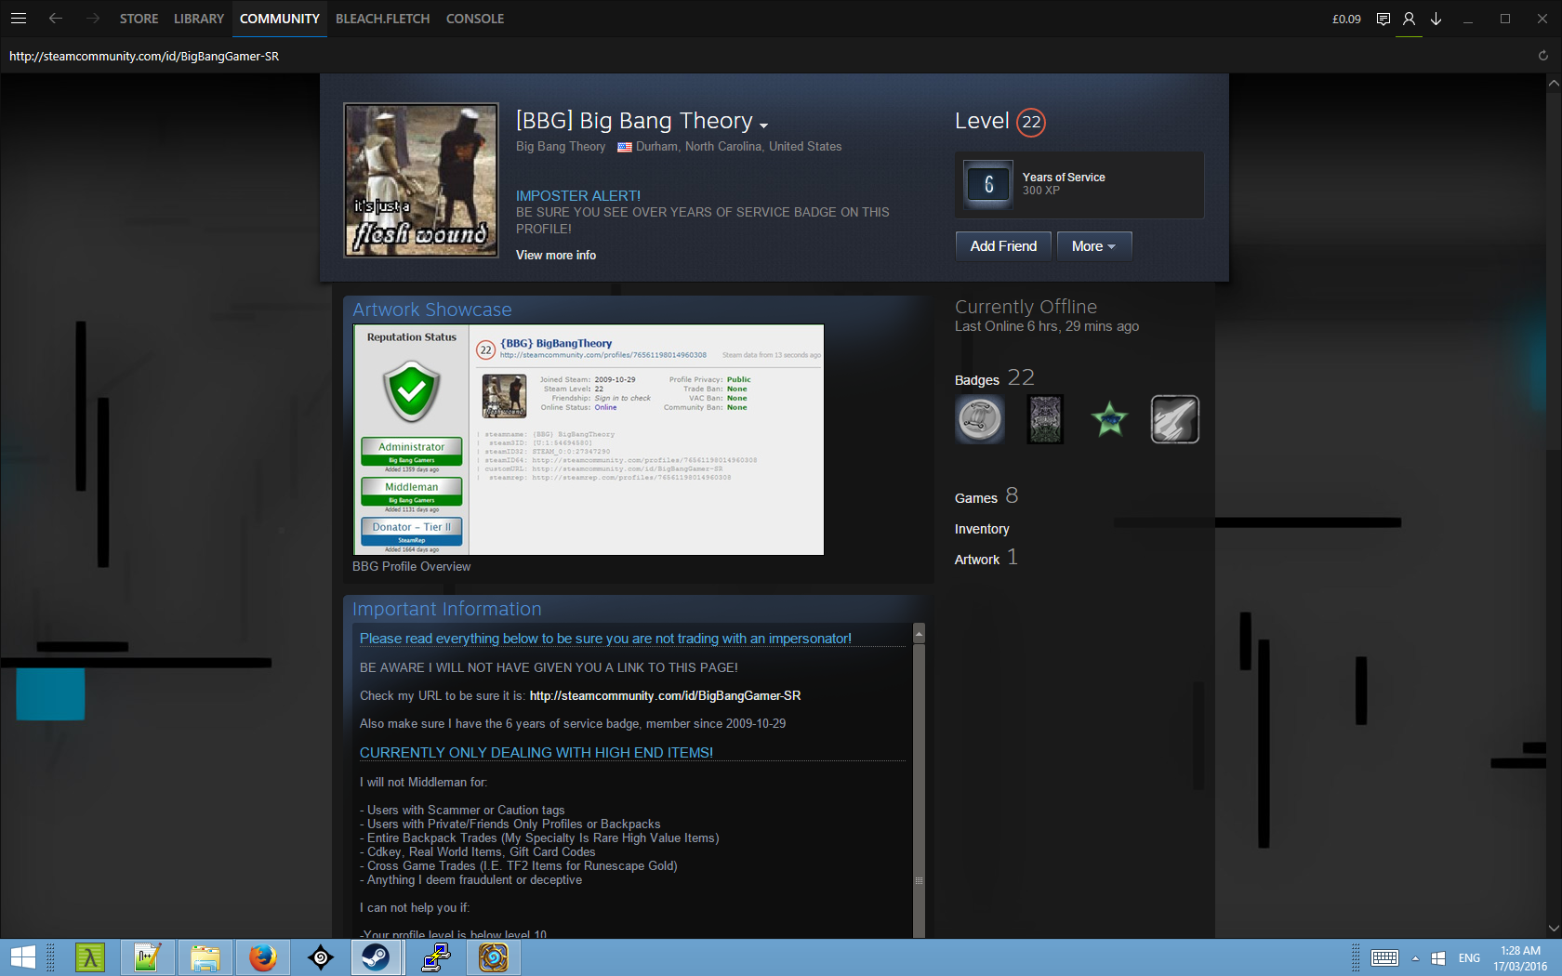Open the Inventory link

click(x=981, y=529)
